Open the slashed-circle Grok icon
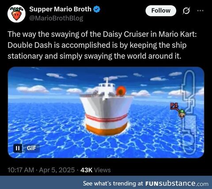 186,11
